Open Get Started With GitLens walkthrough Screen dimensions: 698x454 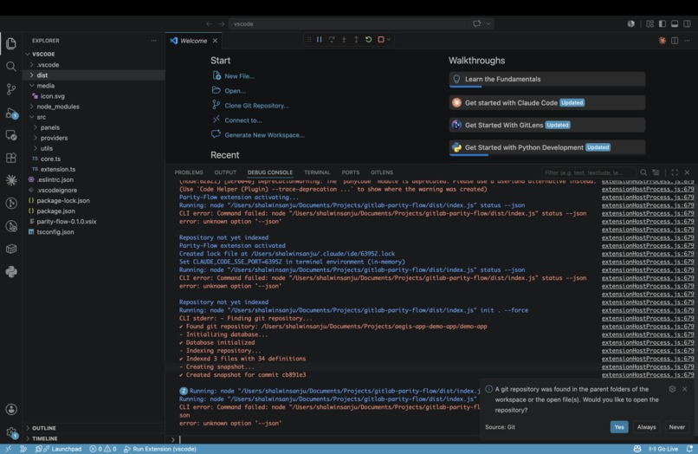pos(547,125)
